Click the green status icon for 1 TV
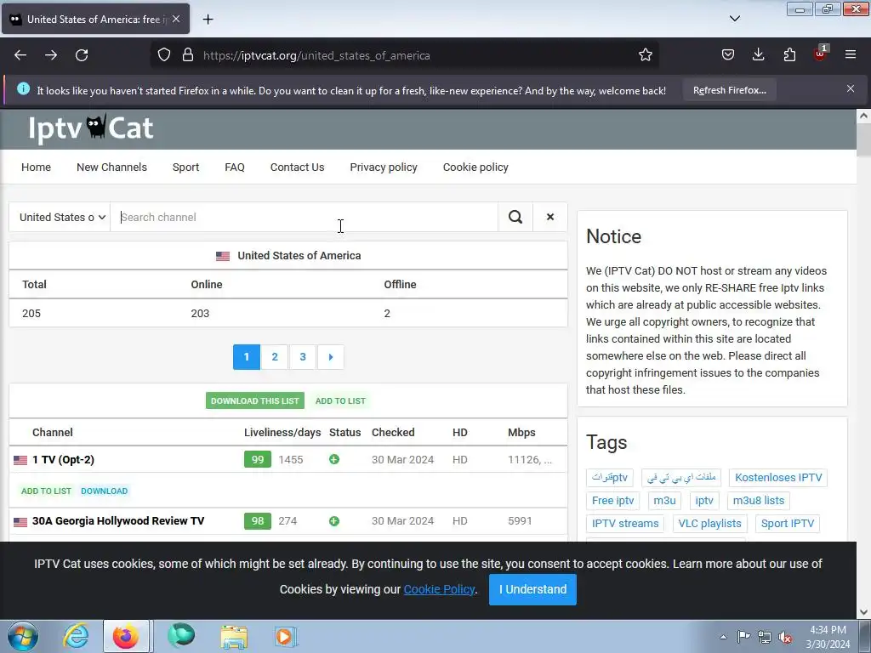Viewport: 871px width, 653px height. (333, 460)
